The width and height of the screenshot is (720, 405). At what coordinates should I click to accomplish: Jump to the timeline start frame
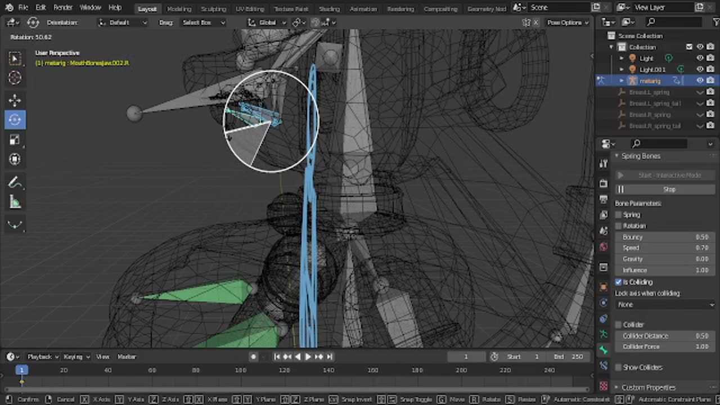click(277, 357)
